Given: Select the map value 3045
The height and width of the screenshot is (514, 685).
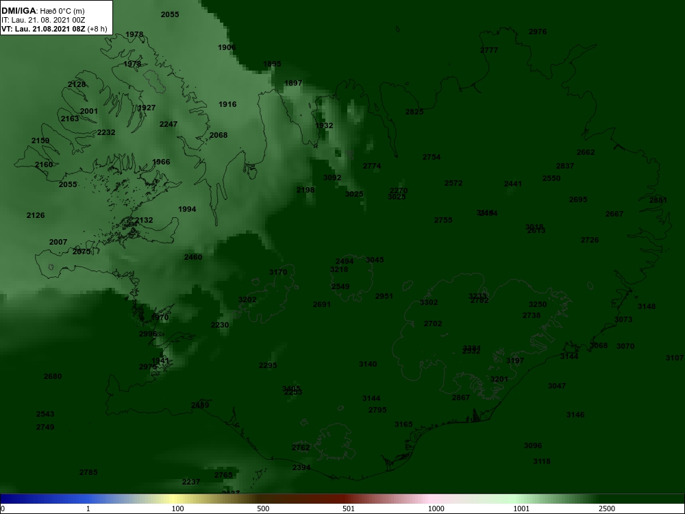Looking at the screenshot, I should (x=375, y=260).
